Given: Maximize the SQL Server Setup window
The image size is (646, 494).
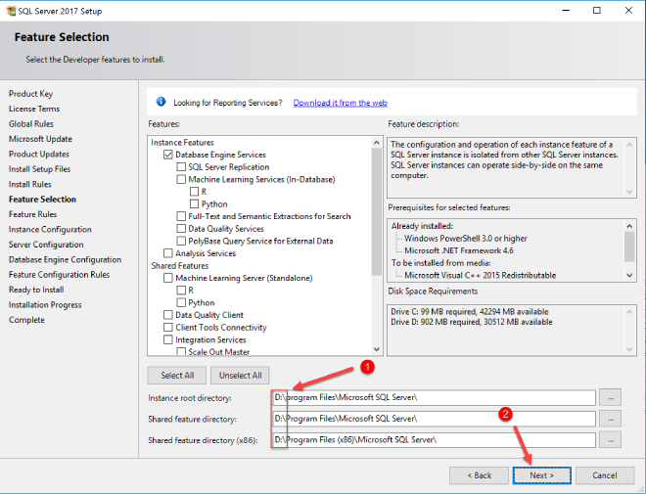Looking at the screenshot, I should tap(597, 10).
